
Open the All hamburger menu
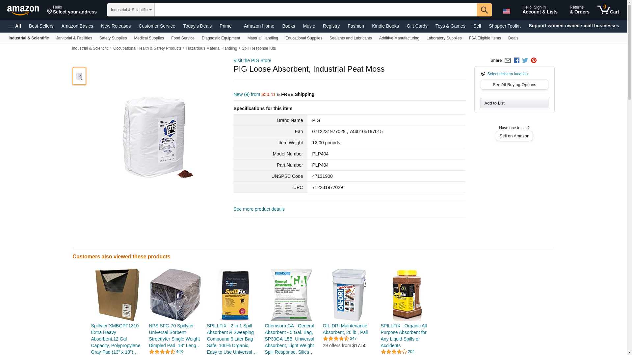(x=14, y=26)
